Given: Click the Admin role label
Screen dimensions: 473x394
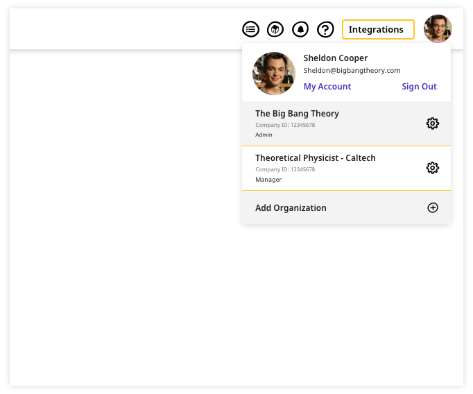Looking at the screenshot, I should (264, 135).
